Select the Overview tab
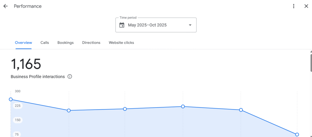 (x=23, y=43)
